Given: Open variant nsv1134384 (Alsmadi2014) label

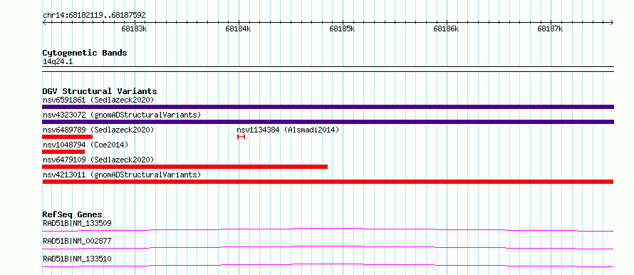Looking at the screenshot, I should [x=288, y=130].
